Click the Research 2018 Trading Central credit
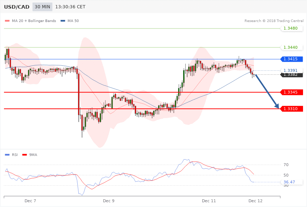The image size is (307, 208). (x=274, y=21)
